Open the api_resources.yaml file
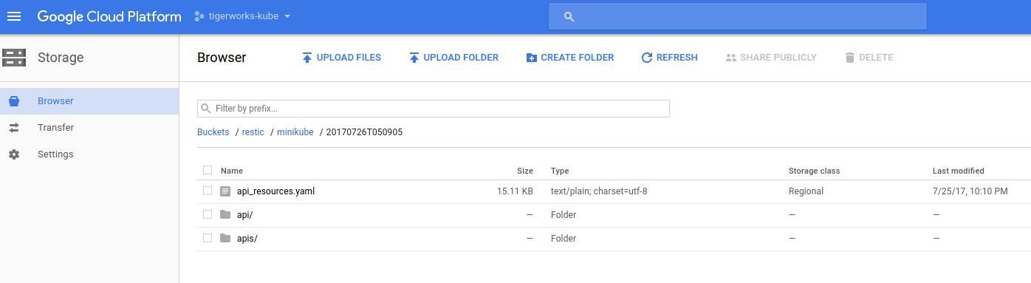The width and height of the screenshot is (1031, 283). [276, 191]
